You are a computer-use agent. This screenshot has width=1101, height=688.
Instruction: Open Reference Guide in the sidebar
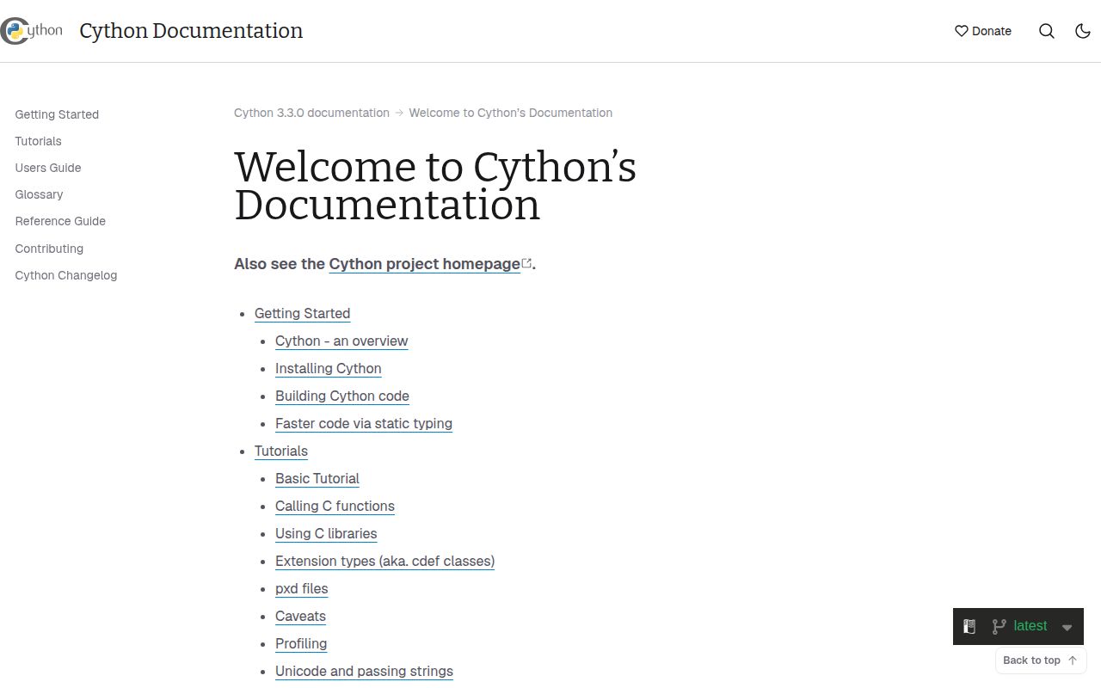60,221
